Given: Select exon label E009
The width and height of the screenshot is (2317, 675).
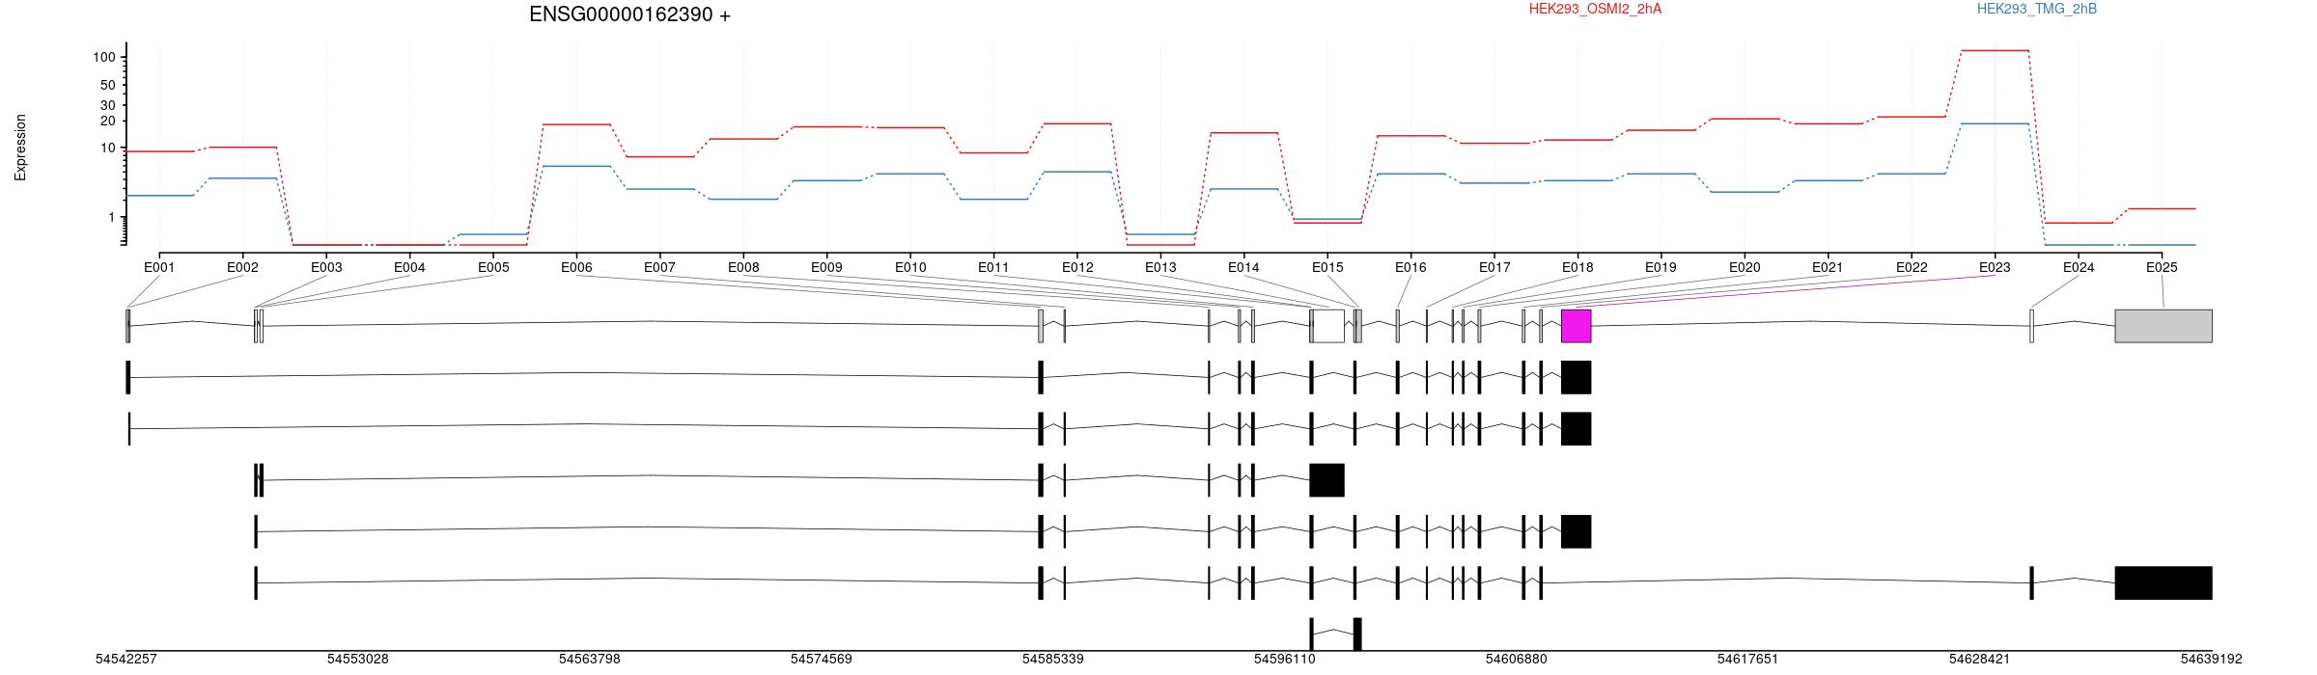Looking at the screenshot, I should click(x=826, y=267).
